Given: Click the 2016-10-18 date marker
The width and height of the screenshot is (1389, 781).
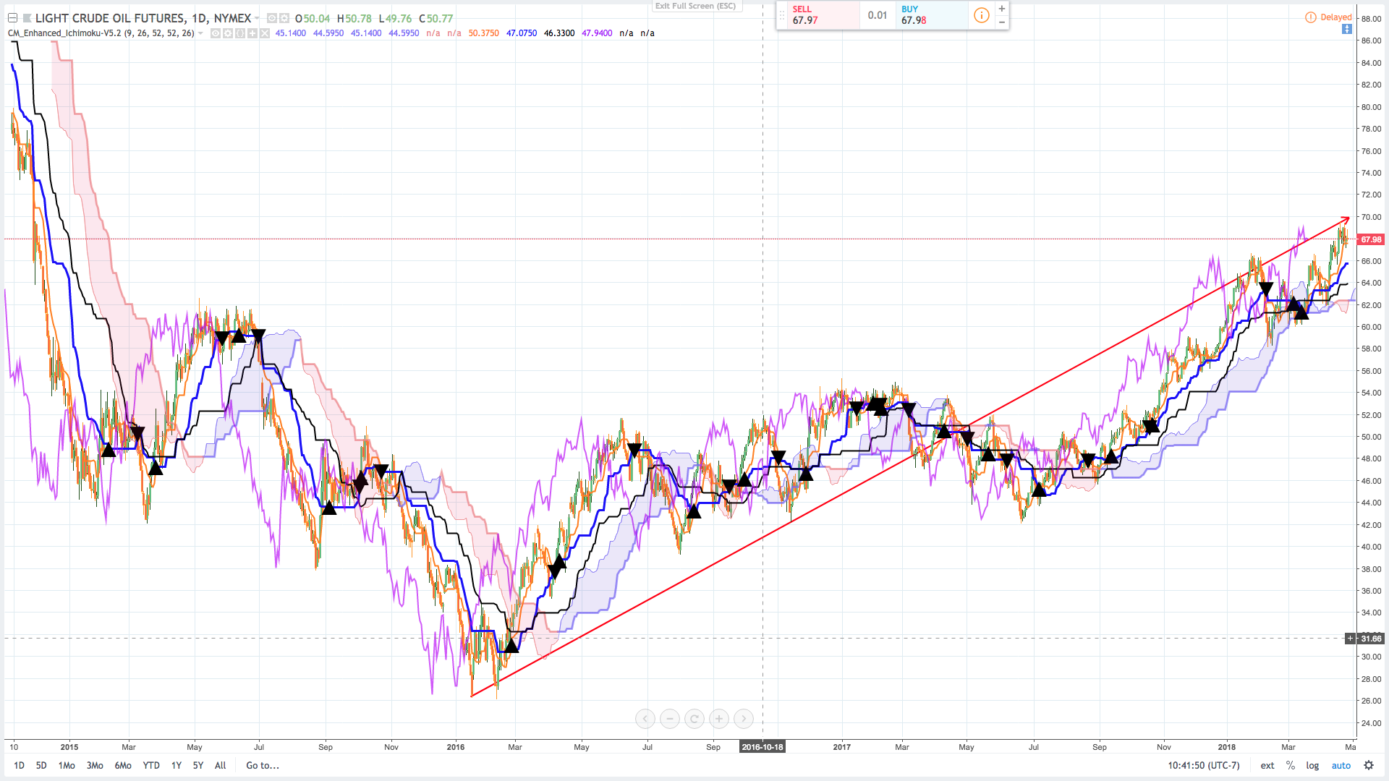Looking at the screenshot, I should [x=763, y=747].
